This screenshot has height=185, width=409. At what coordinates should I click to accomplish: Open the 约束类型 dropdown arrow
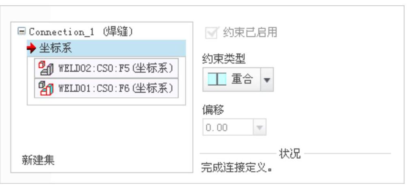pyautogui.click(x=267, y=80)
